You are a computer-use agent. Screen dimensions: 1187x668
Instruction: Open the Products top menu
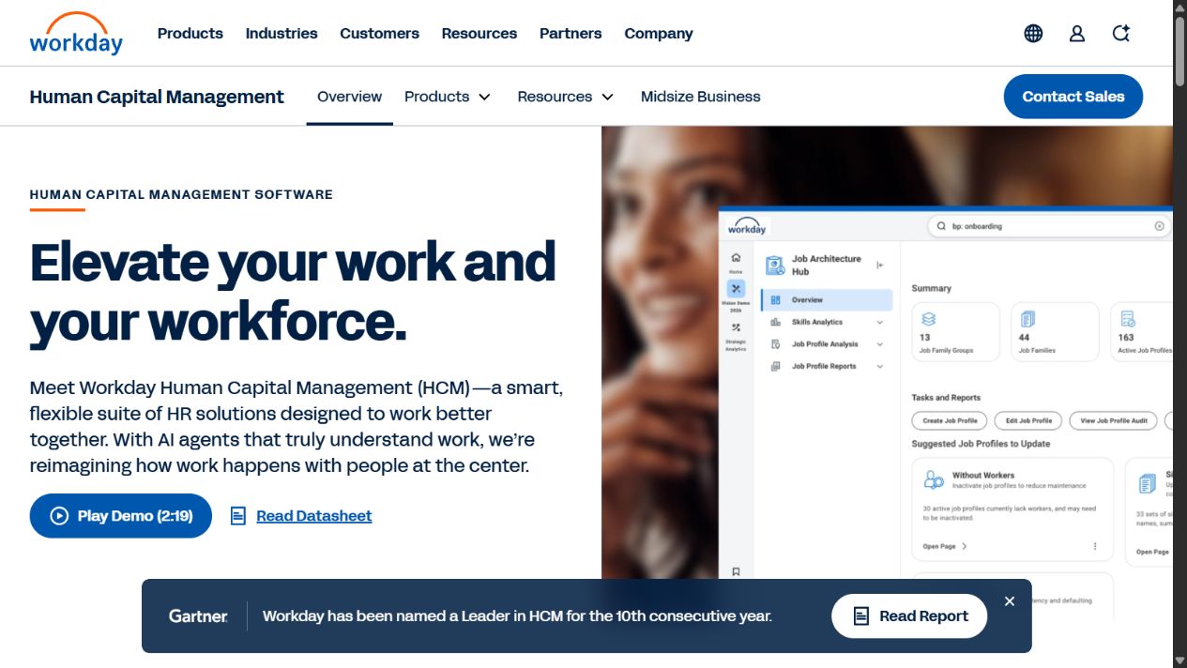(190, 34)
